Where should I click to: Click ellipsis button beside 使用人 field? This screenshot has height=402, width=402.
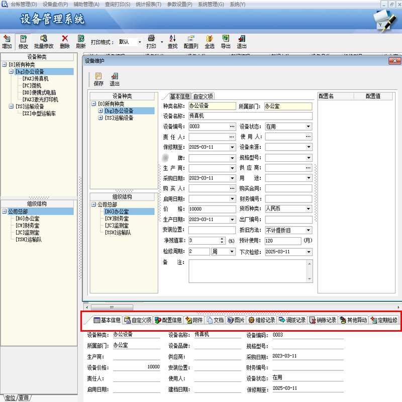coord(308,137)
